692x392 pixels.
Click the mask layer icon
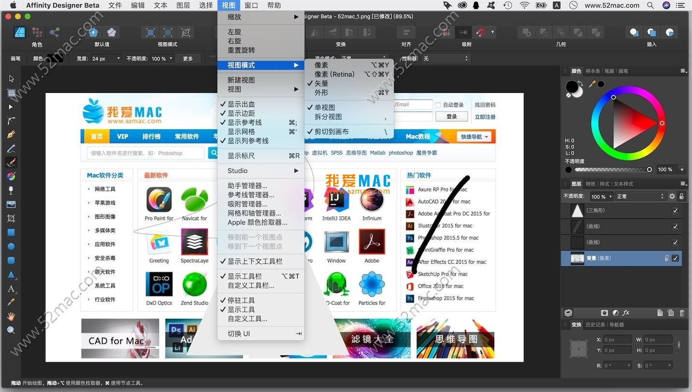coord(604,313)
